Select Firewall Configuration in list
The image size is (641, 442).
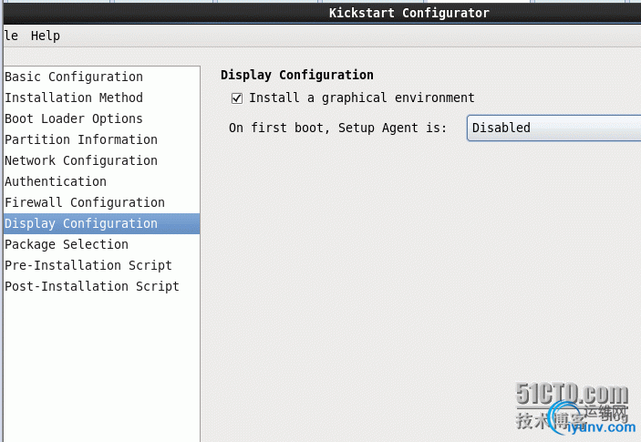pos(102,202)
